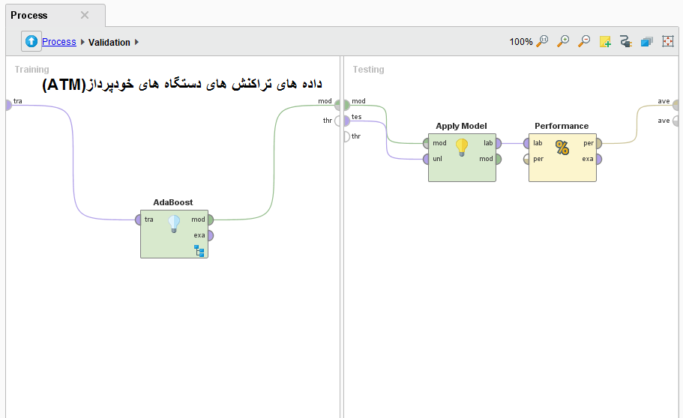Click the zoom in magnifier
The height and width of the screenshot is (418, 683).
[563, 42]
